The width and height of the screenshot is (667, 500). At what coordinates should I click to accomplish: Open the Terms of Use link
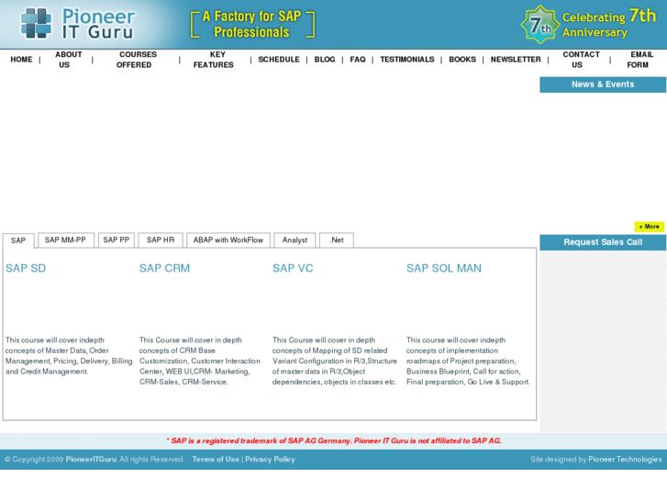pyautogui.click(x=216, y=460)
